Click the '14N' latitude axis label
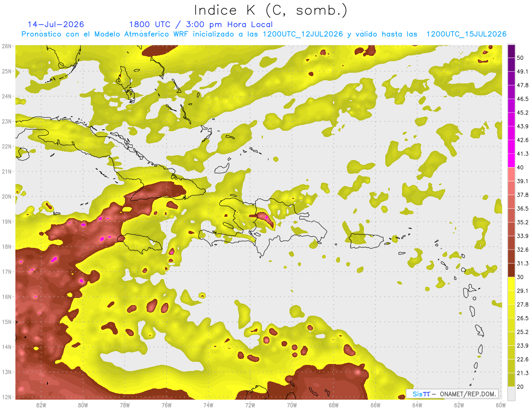Viewport: 532px width, 411px height. click(7, 347)
